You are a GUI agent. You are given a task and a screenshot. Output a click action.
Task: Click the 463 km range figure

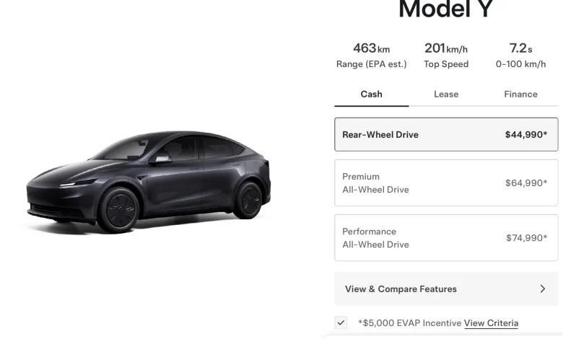[371, 49]
